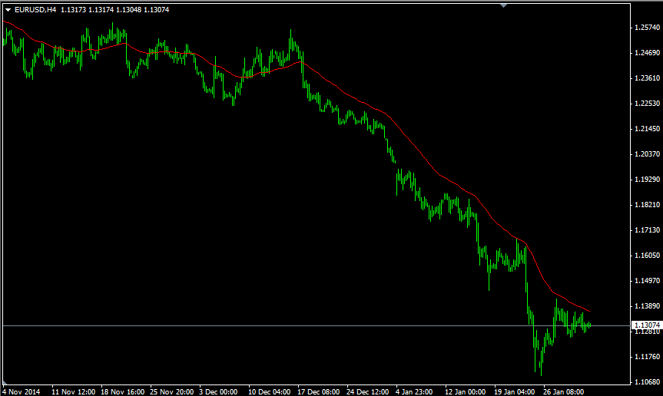Screen dimensions: 663x396
Task: Click the 18 Nov 16:00 time label
Action: pyautogui.click(x=123, y=391)
